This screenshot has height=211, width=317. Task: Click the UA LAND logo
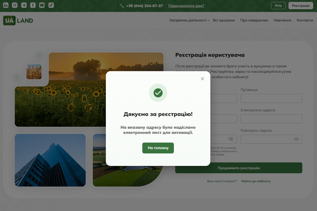click(18, 20)
